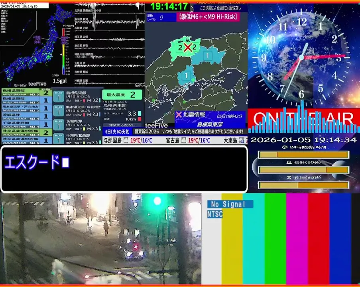This screenshot has width=360, height=287.
Task: Click intensity 1 marker in lower coastal blue region
Action: (x=186, y=76)
